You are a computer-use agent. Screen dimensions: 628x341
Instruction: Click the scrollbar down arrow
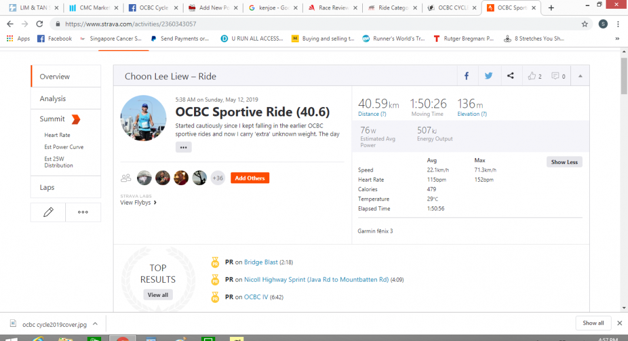point(624,308)
